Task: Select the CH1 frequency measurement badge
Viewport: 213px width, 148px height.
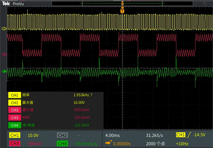Action: (x=14, y=95)
